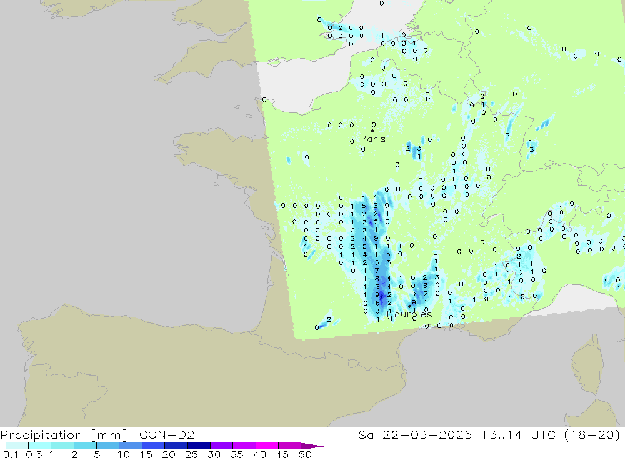625x458 pixels.
Task: Select the 2–5 mm legend swatch
Action: 85,446
